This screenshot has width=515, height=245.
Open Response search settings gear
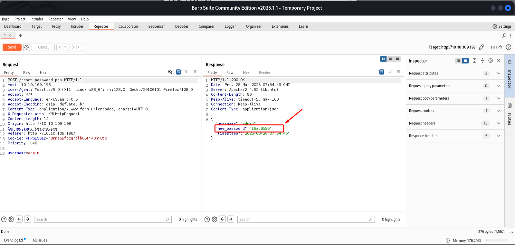[x=215, y=220]
